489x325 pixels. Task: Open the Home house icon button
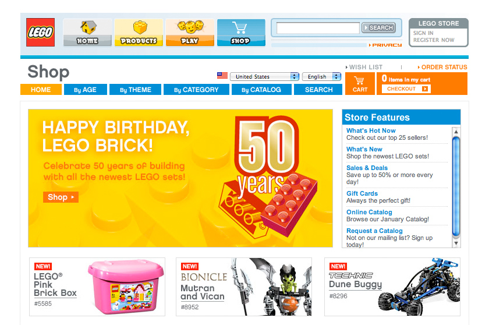87,33
